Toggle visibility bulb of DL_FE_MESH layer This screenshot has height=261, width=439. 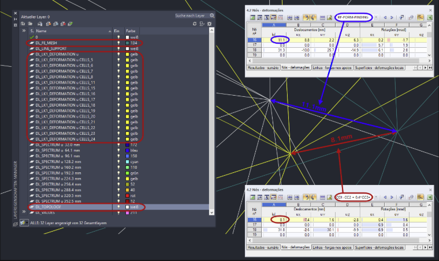pos(119,43)
